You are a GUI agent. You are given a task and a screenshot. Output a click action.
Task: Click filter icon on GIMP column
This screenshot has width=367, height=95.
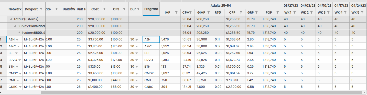coord(209,13)
